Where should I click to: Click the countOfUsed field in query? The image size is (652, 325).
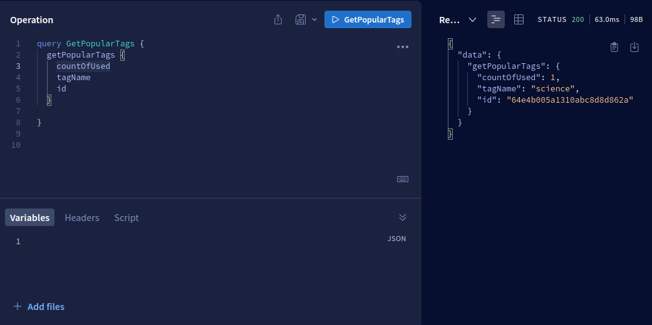pos(83,66)
